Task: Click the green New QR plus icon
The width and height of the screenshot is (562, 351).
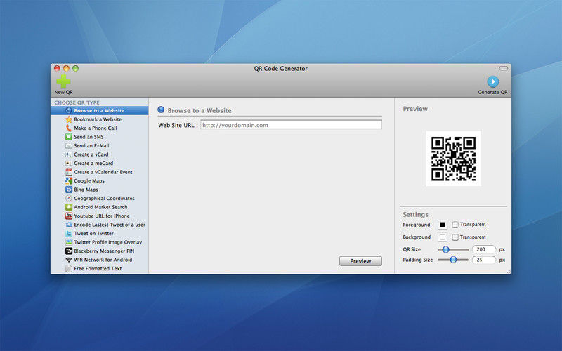Action: point(63,81)
